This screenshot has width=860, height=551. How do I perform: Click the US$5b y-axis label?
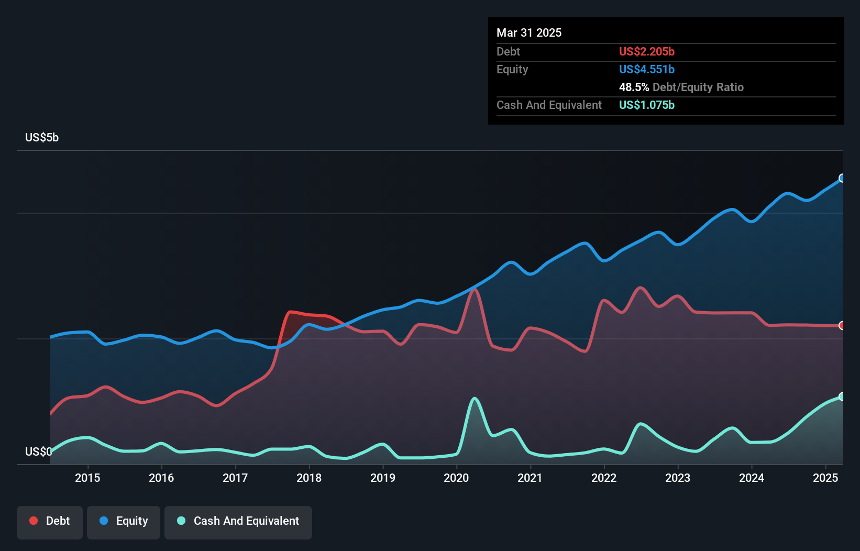click(42, 137)
